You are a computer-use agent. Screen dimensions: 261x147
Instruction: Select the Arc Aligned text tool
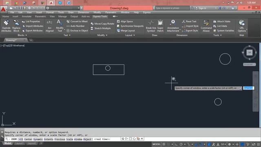tap(49, 26)
